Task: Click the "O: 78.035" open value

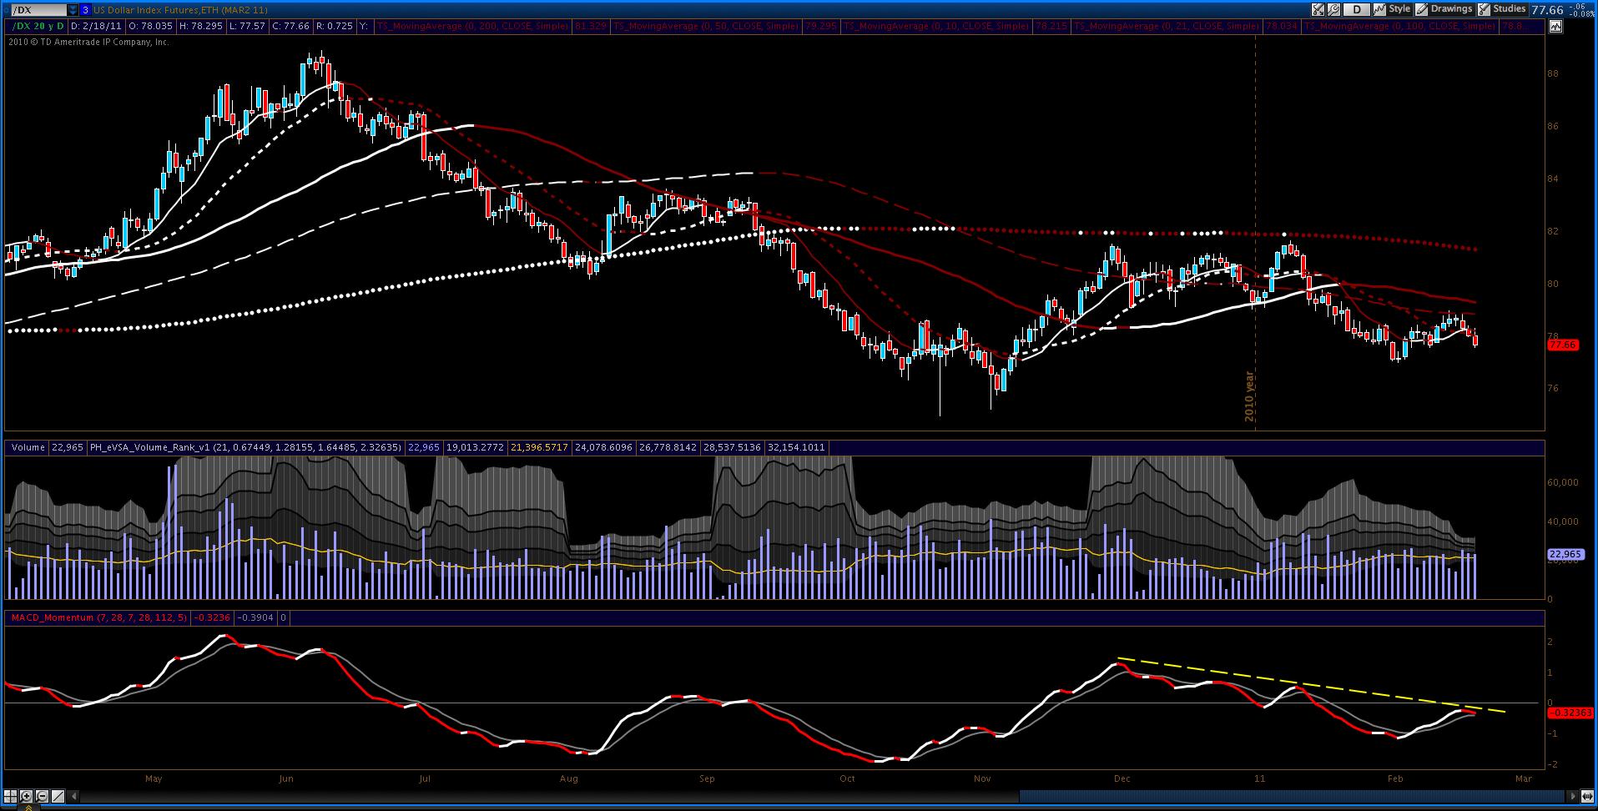Action: 150,26
